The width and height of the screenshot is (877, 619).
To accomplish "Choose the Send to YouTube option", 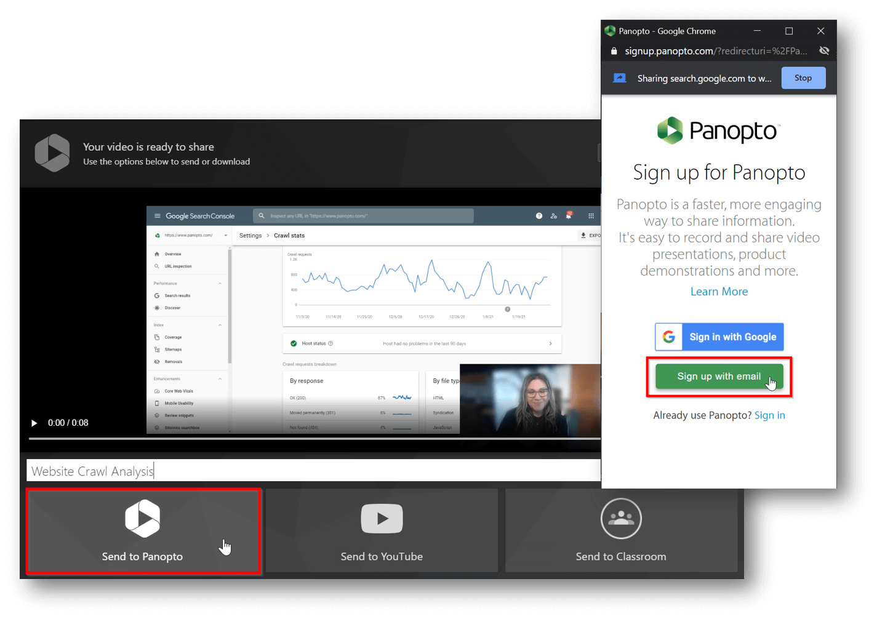I will point(382,532).
